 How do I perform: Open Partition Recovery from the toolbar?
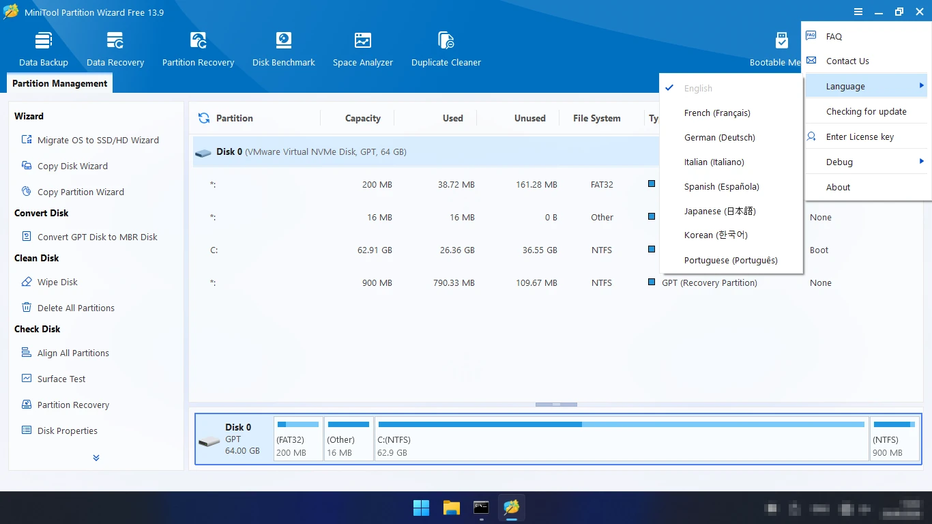(x=198, y=49)
